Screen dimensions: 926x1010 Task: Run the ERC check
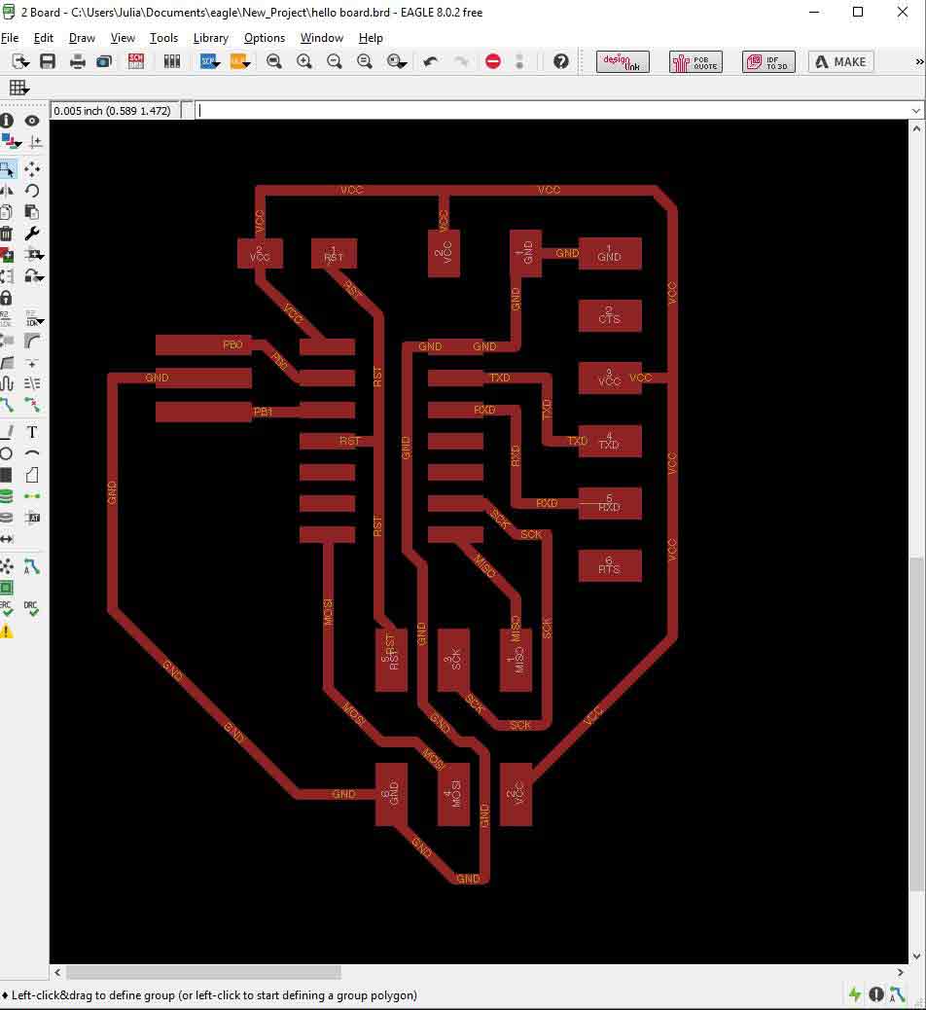[x=7, y=609]
